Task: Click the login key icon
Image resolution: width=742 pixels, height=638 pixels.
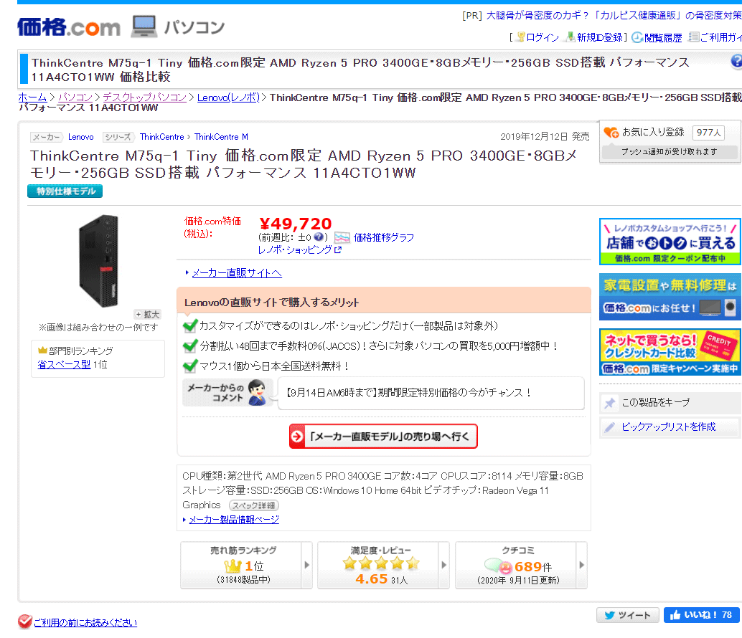Action: (520, 37)
